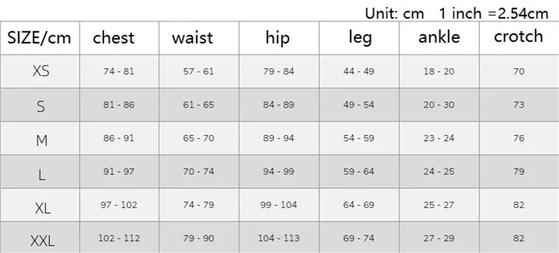559x253 pixels.
Task: Click the chest column header
Action: click(114, 38)
